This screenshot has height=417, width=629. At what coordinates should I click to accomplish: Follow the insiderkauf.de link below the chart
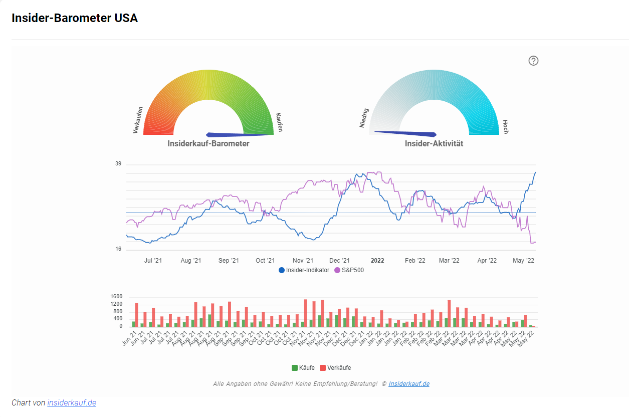pos(72,402)
